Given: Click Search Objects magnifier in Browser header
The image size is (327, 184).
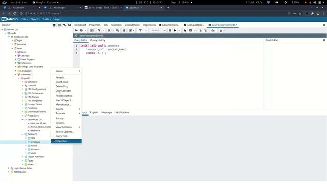Looking at the screenshot, I should click(69, 25).
